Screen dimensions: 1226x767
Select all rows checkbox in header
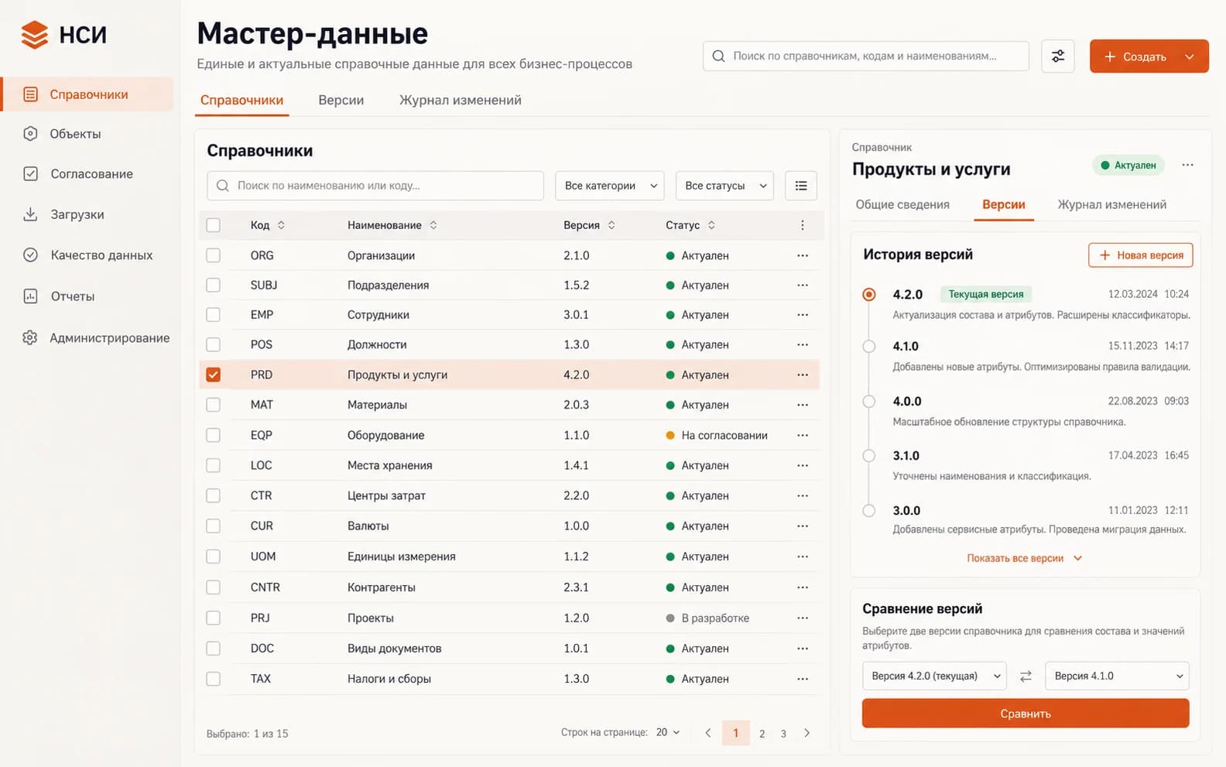(x=214, y=225)
